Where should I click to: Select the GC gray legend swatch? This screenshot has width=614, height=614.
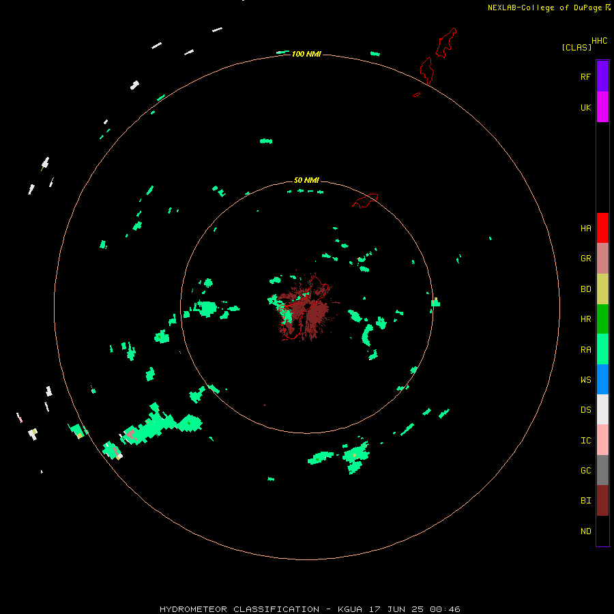pos(602,470)
